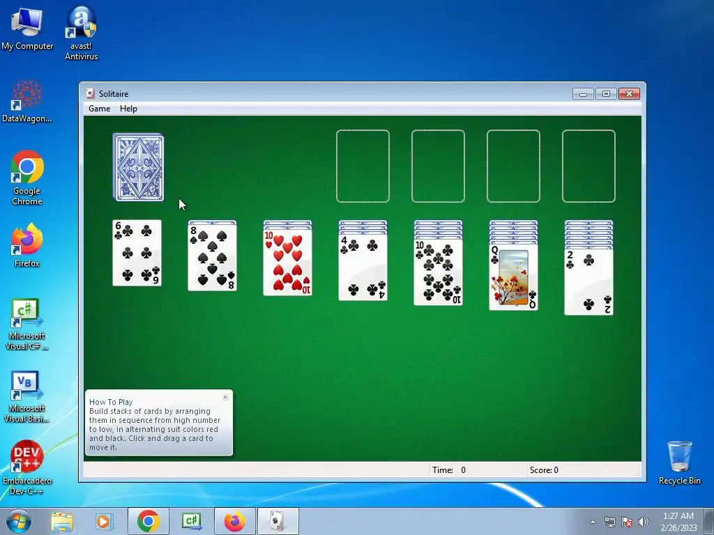The height and width of the screenshot is (535, 714).
Task: Select the 8 of spades card
Action: tap(212, 258)
